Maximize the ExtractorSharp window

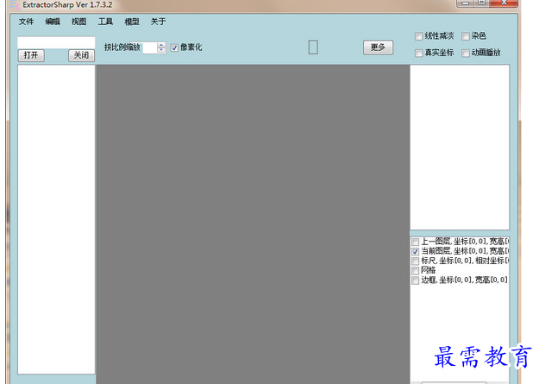[482, 3]
